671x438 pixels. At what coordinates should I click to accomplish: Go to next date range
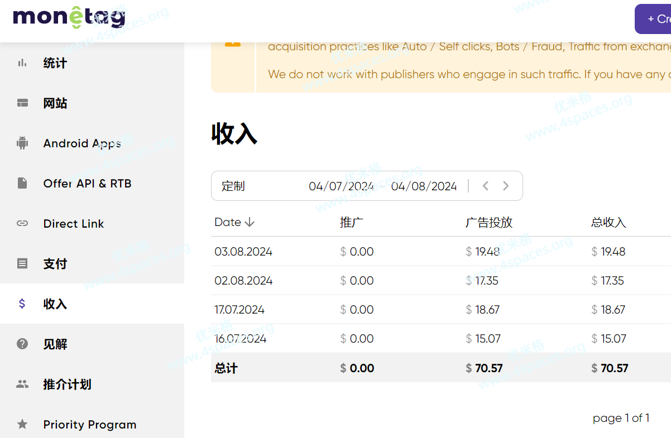506,186
